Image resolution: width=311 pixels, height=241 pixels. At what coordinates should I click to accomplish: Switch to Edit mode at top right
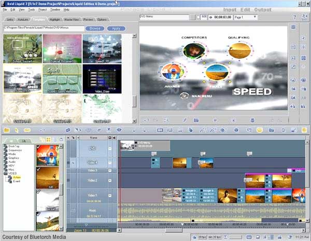tap(245, 10)
